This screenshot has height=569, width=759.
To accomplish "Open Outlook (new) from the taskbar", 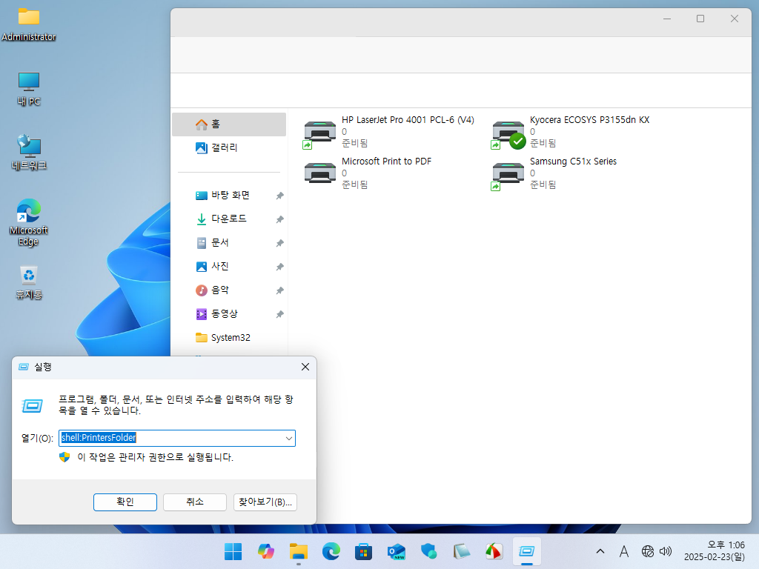I will click(396, 551).
